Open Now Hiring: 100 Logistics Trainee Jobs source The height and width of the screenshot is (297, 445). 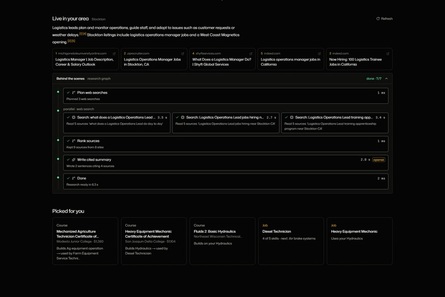(x=359, y=59)
